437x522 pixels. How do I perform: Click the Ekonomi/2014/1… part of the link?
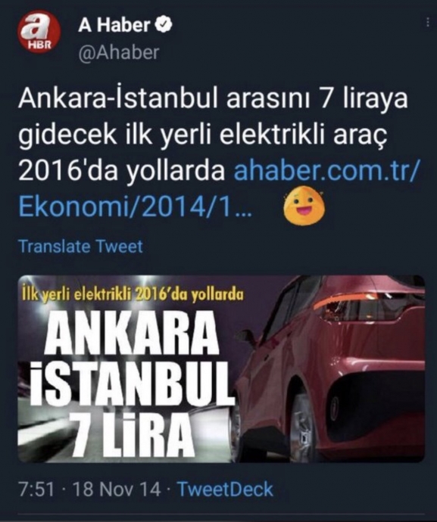[x=136, y=207]
